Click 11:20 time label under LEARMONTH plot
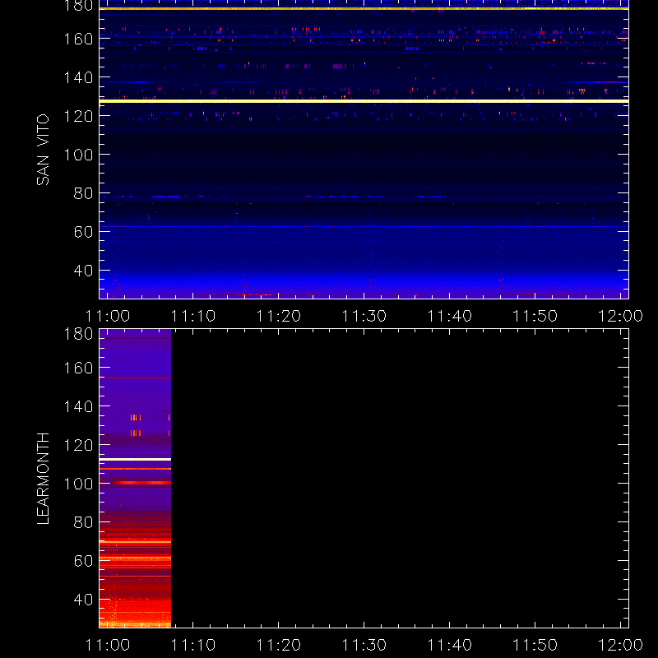This screenshot has height=658, width=658. [279, 645]
